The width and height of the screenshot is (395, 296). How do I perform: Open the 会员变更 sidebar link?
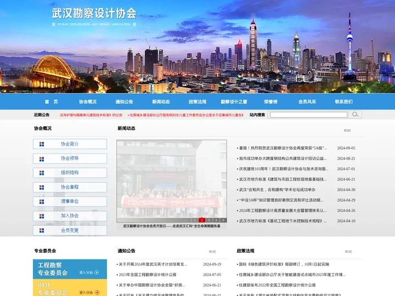coord(70,230)
